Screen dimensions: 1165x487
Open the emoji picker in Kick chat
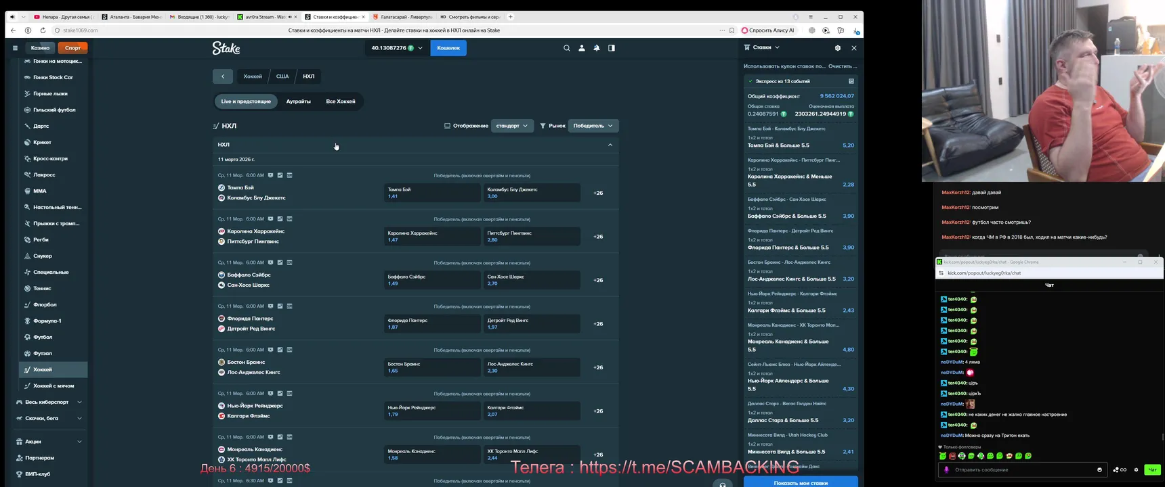pos(1099,469)
